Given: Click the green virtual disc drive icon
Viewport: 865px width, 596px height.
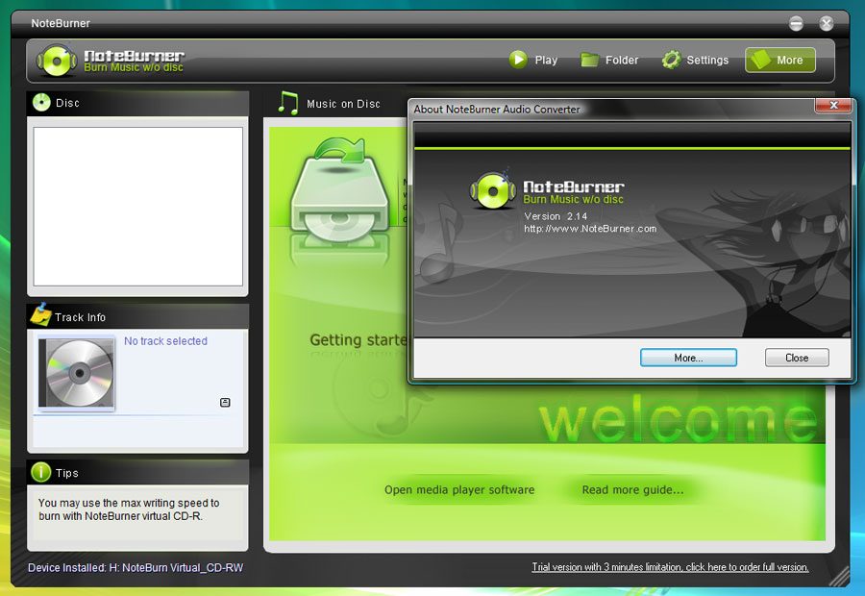Looking at the screenshot, I should [x=340, y=192].
